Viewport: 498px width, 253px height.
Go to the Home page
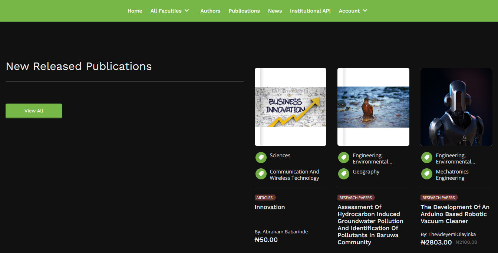coord(135,11)
